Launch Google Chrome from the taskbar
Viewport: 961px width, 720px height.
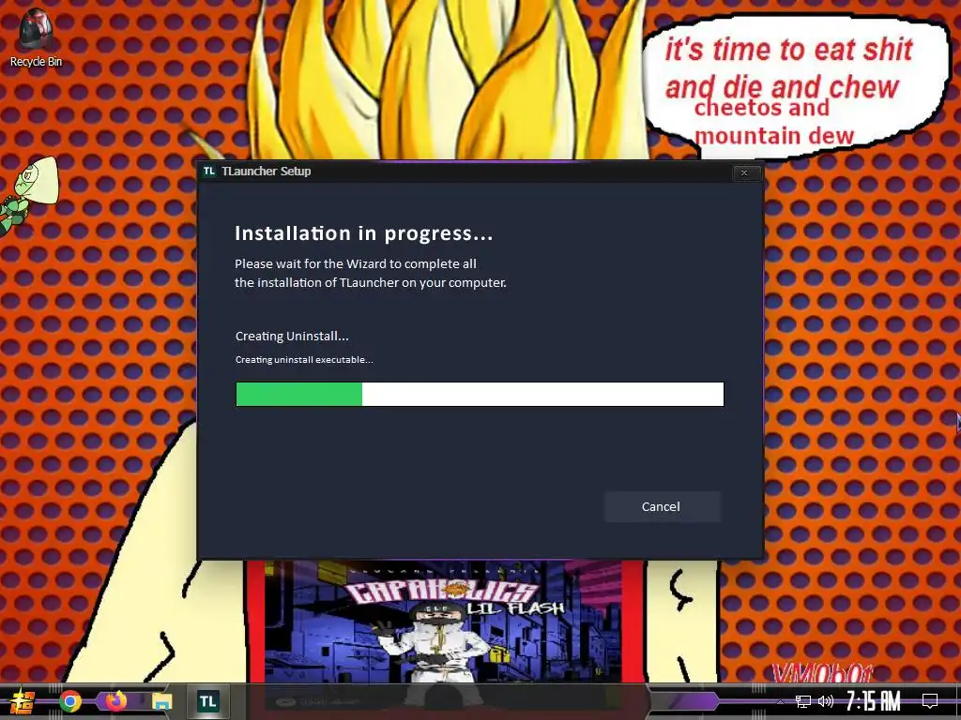pyautogui.click(x=69, y=701)
